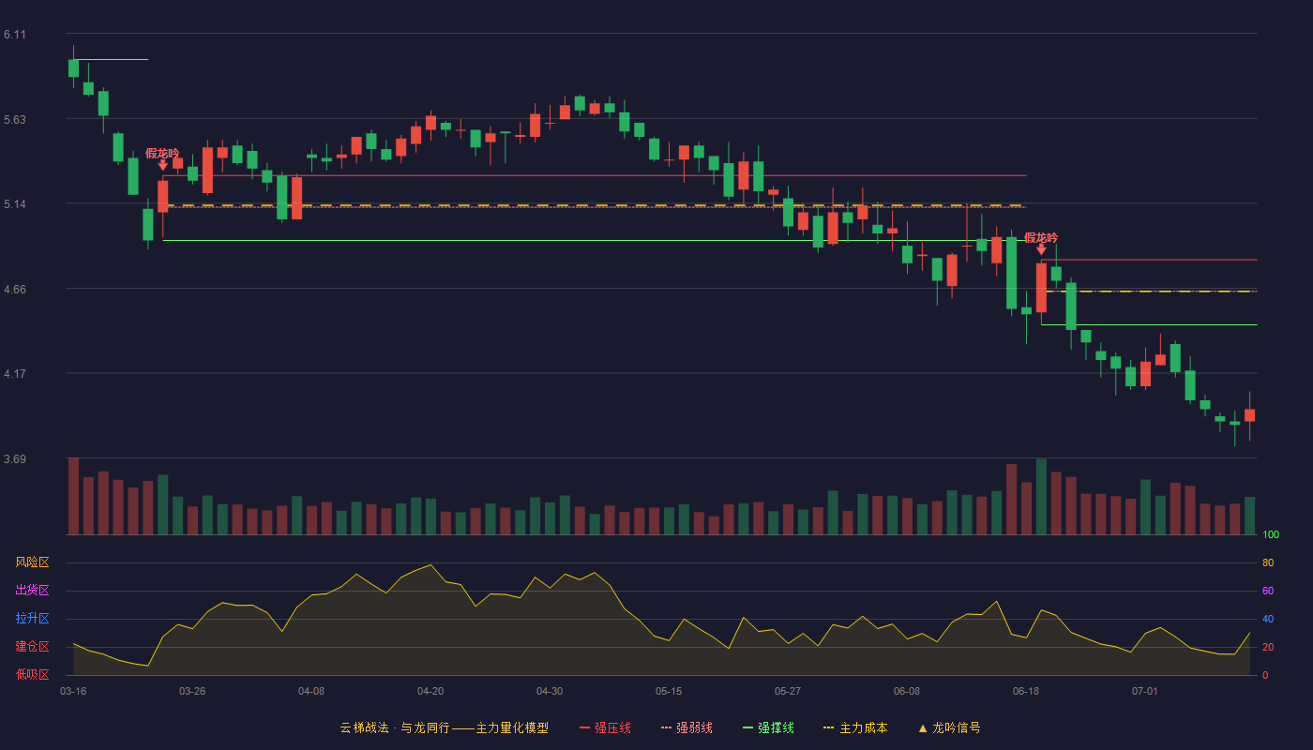
Task: Toggle the 强压线 legend entry
Action: point(605,727)
